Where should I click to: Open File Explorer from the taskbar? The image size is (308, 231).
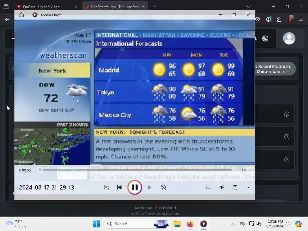(177, 224)
